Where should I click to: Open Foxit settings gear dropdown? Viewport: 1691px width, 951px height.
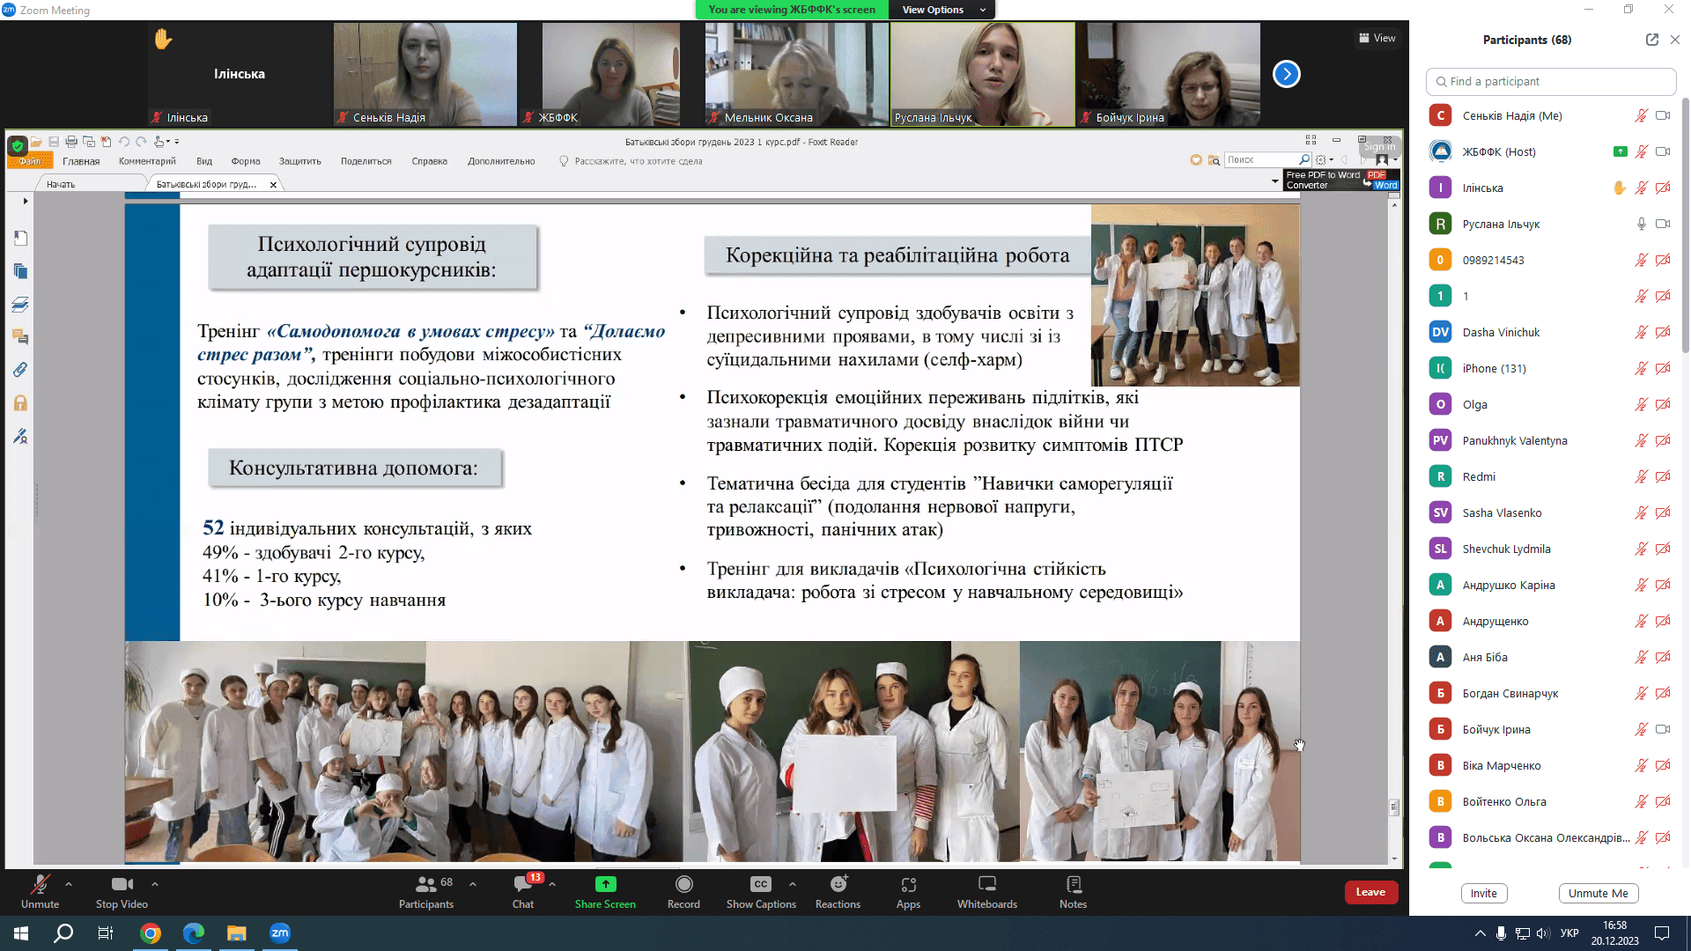[x=1324, y=159]
